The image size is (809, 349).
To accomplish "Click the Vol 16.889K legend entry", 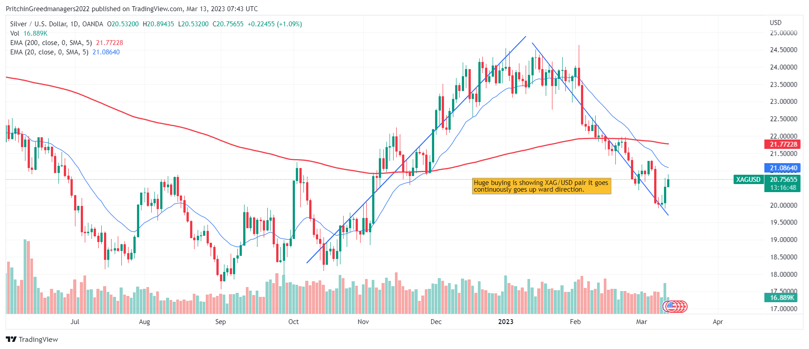I will 29,33.
